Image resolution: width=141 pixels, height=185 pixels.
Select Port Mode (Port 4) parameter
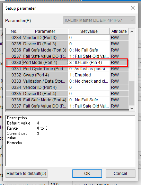pos(45,63)
